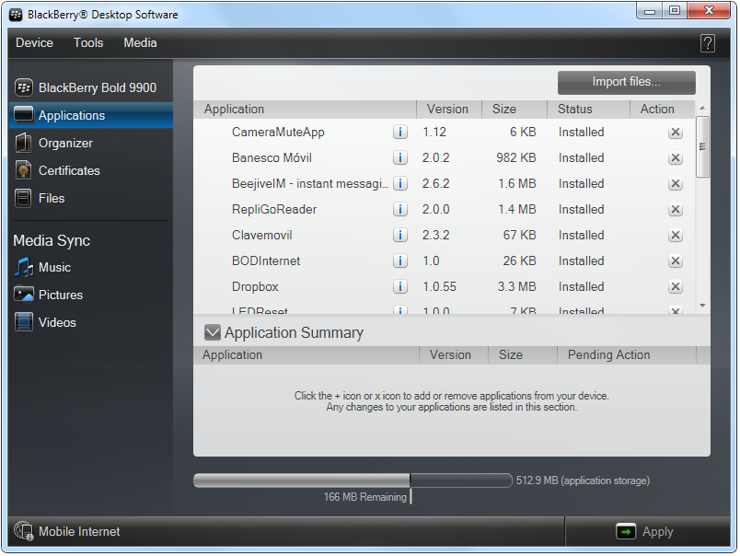Open the Files sidebar icon

pyautogui.click(x=23, y=198)
